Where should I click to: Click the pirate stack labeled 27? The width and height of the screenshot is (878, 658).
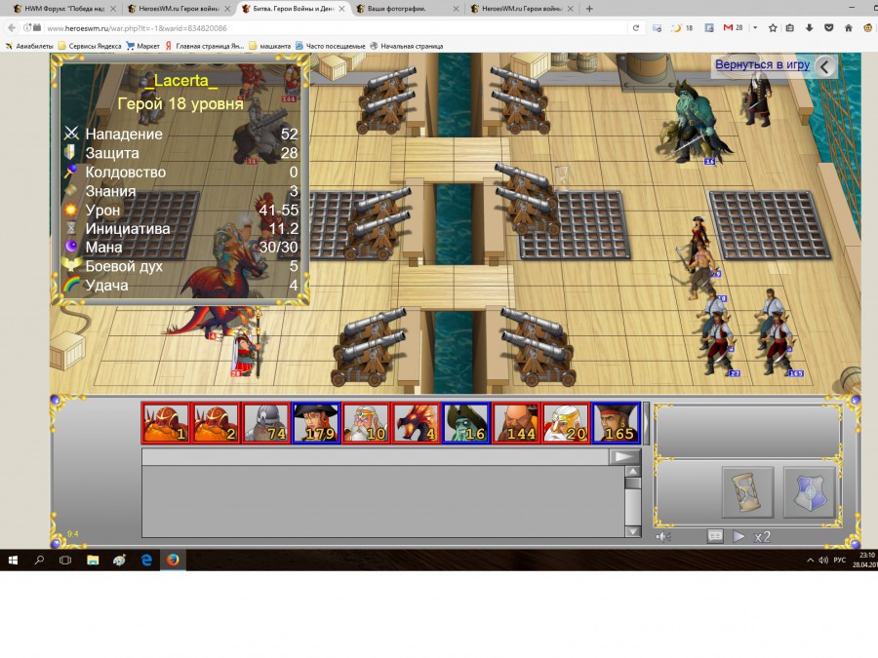(x=719, y=344)
